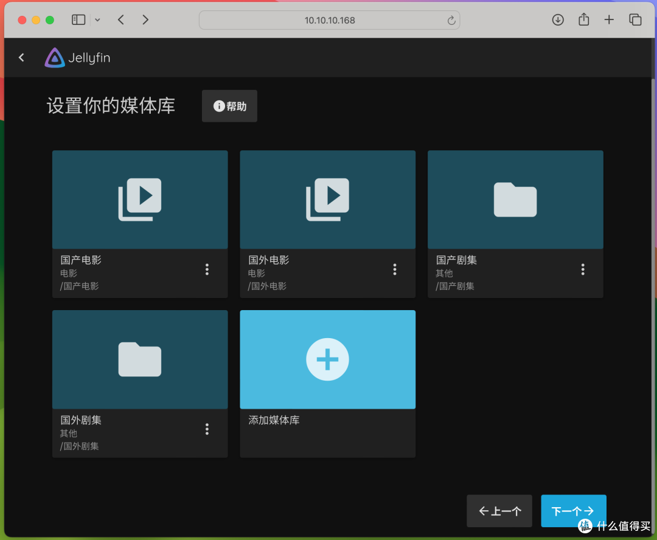Click the Jellyfin back arrow
The height and width of the screenshot is (540, 657).
point(21,57)
